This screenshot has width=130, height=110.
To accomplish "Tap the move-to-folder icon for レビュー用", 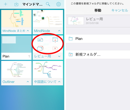I will point(55,40).
